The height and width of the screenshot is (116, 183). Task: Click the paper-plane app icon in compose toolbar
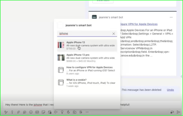(x=56, y=112)
